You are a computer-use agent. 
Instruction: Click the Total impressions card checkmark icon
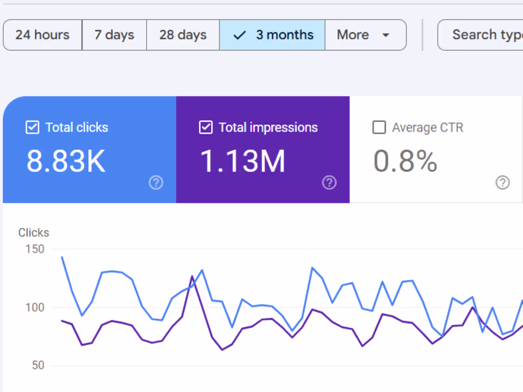point(205,127)
